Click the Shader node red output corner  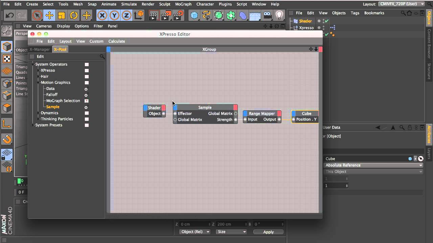point(163,108)
